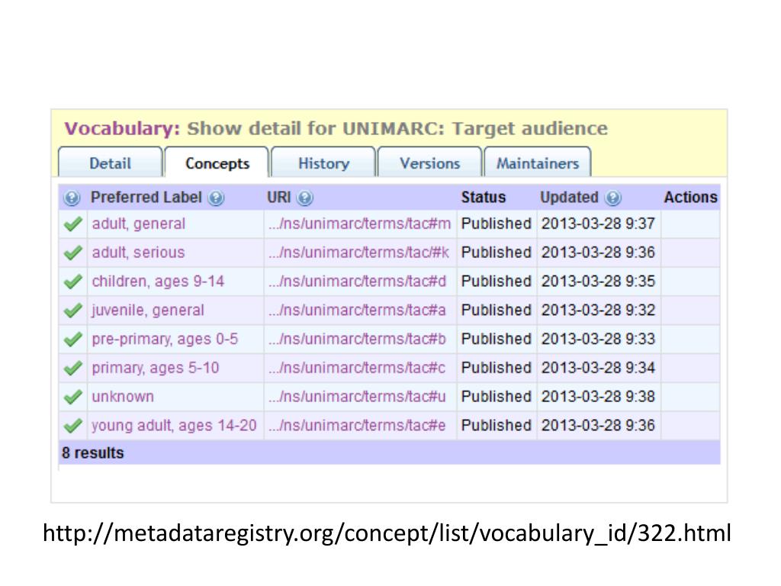Click green checkmark in adult, serious row
This screenshot has width=781, height=586.
72,253
